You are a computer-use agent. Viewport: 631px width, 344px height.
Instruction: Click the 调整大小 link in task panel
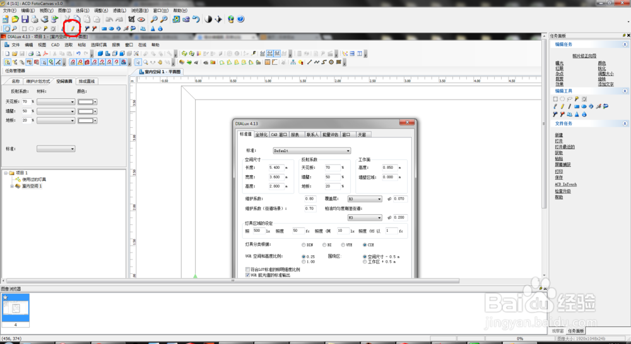click(606, 74)
